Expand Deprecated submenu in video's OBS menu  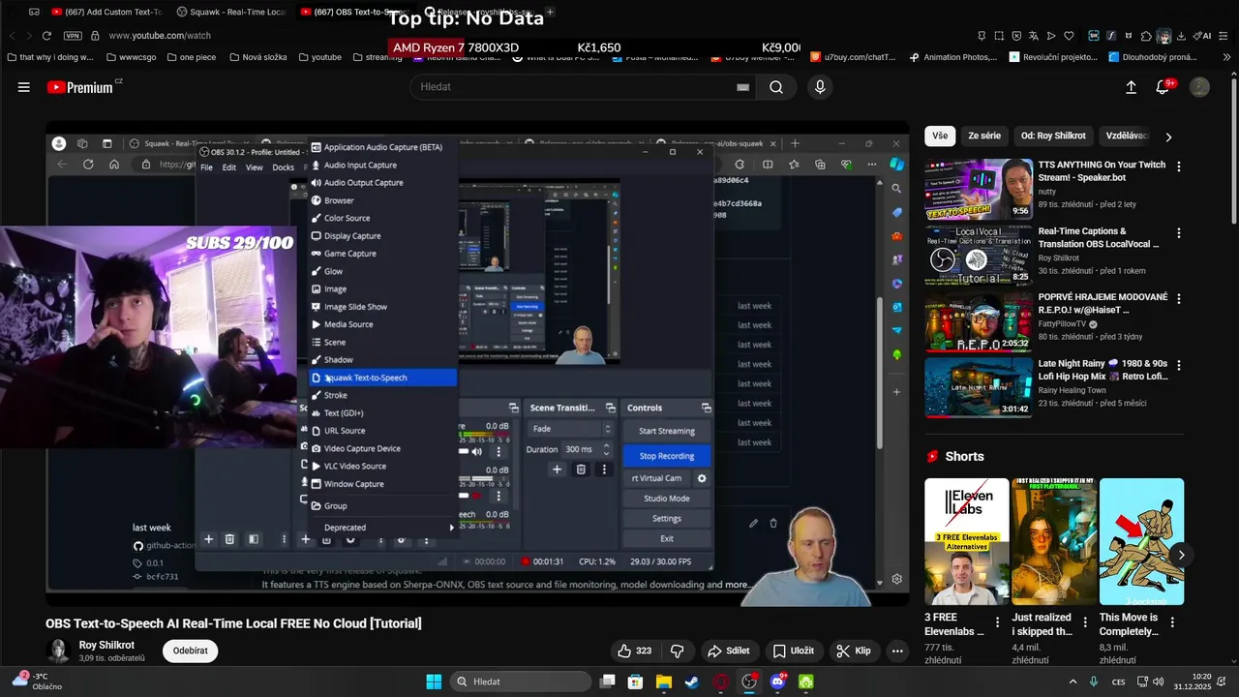pos(382,528)
